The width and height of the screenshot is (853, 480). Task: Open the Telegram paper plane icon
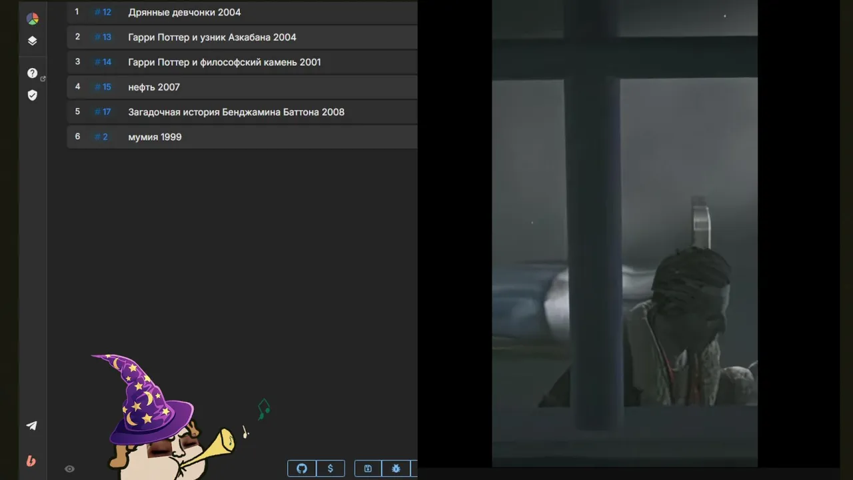(x=31, y=425)
